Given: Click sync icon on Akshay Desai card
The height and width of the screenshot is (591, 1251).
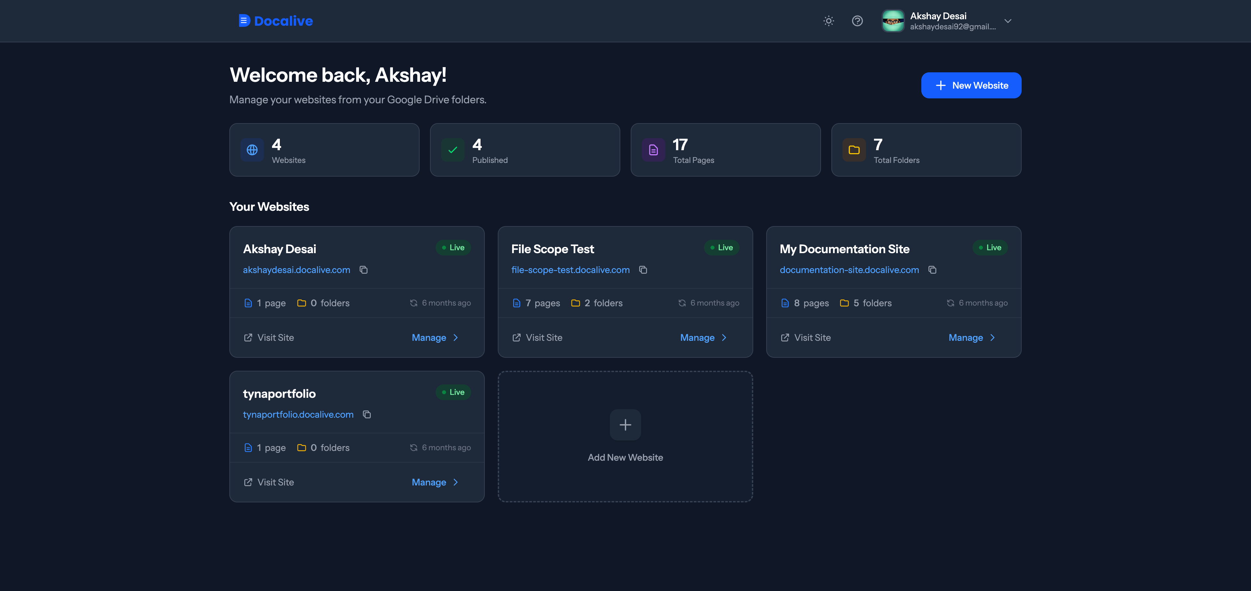Looking at the screenshot, I should click(413, 303).
